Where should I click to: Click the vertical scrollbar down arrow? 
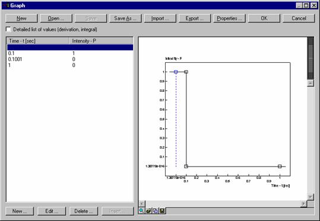[x=311, y=197]
